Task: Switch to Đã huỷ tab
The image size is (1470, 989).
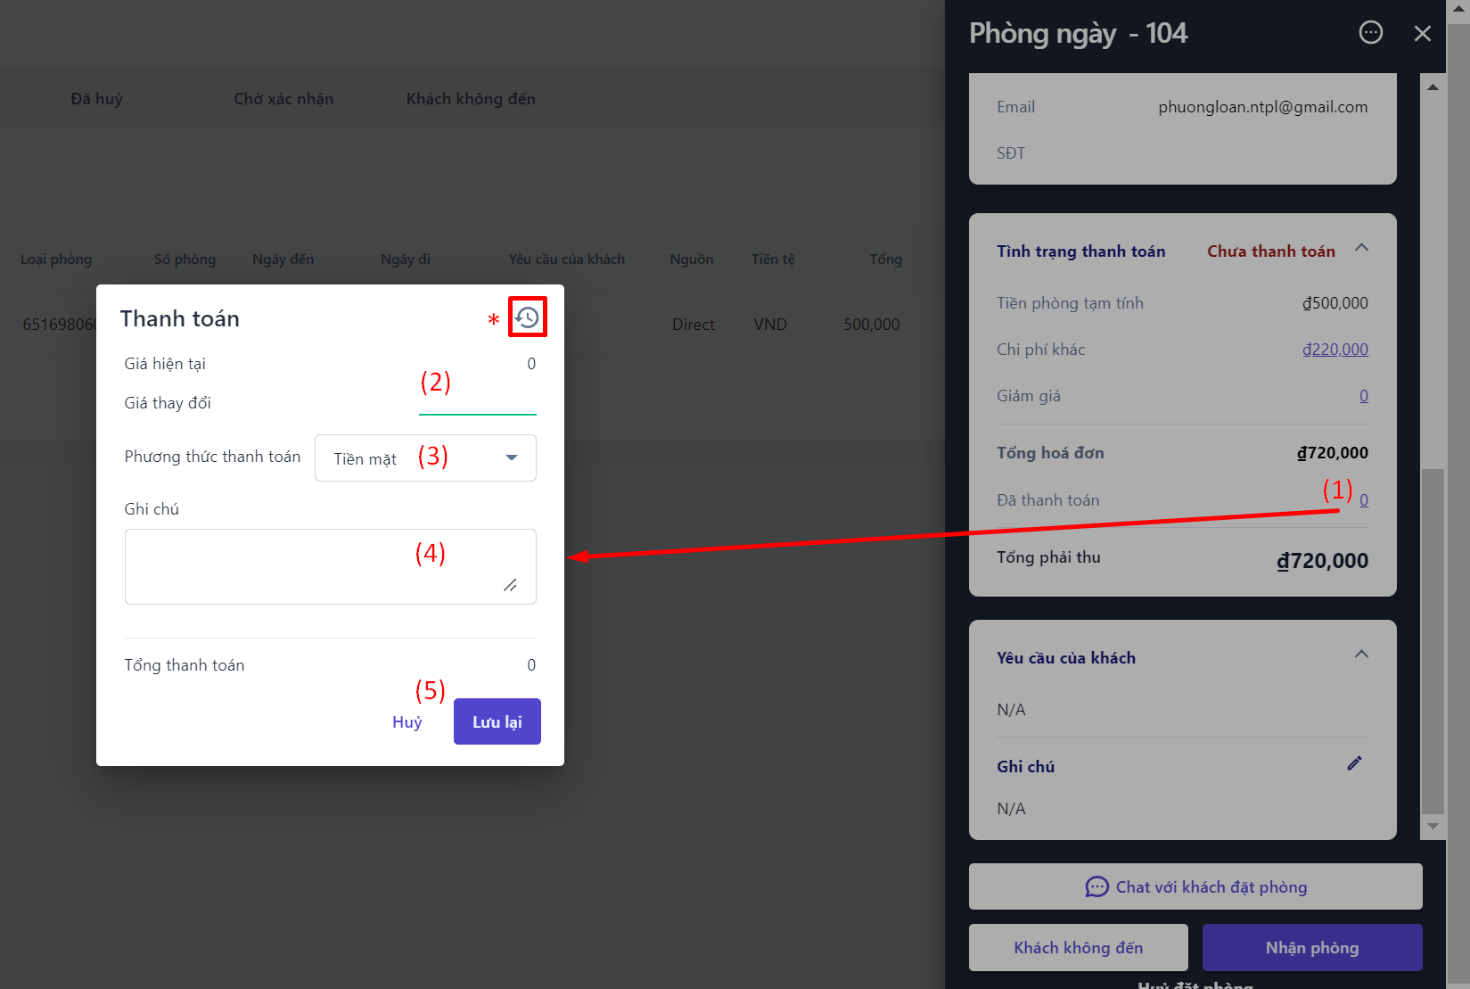Action: pyautogui.click(x=96, y=99)
